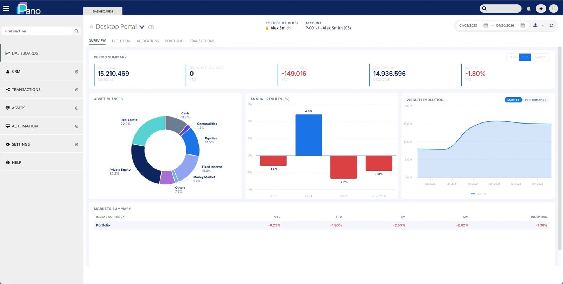Click the Assets diamond icon

coord(8,108)
